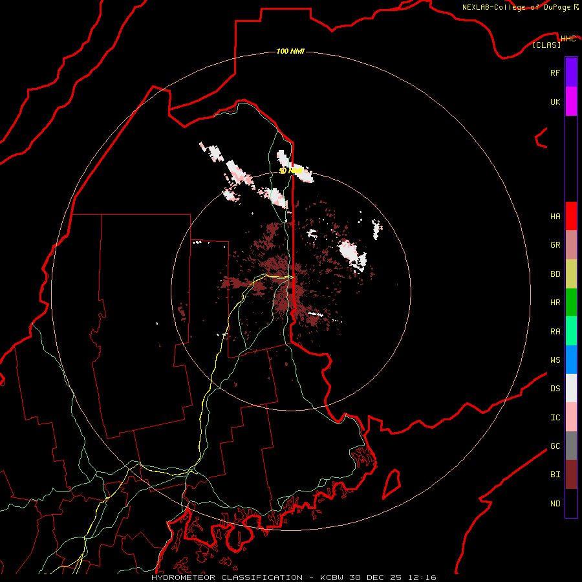Click the BI legend label text
This screenshot has height=582, width=582.
(x=555, y=475)
